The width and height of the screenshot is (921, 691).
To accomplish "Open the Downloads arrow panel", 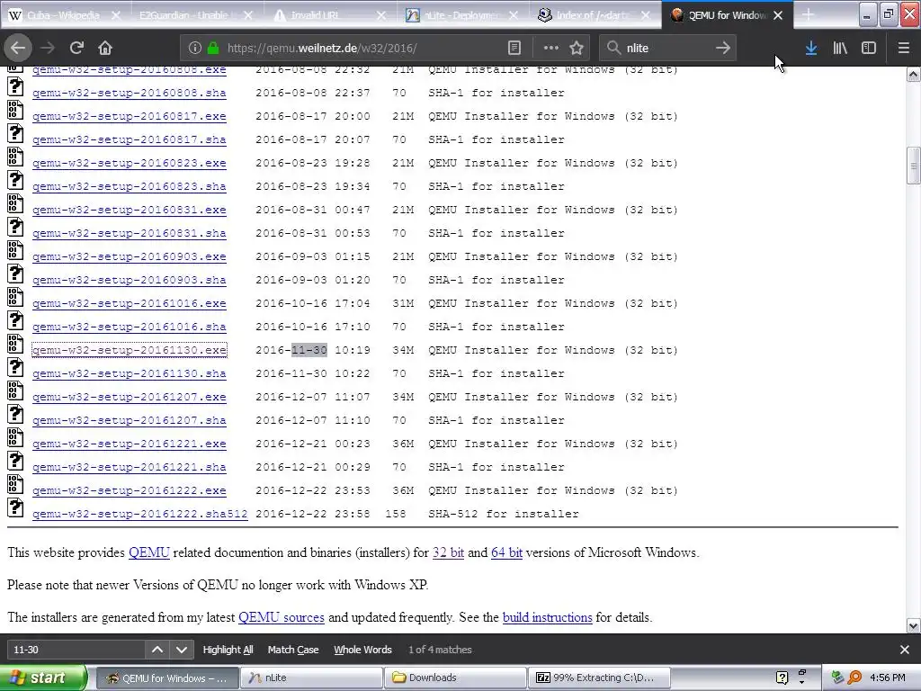I will [811, 49].
